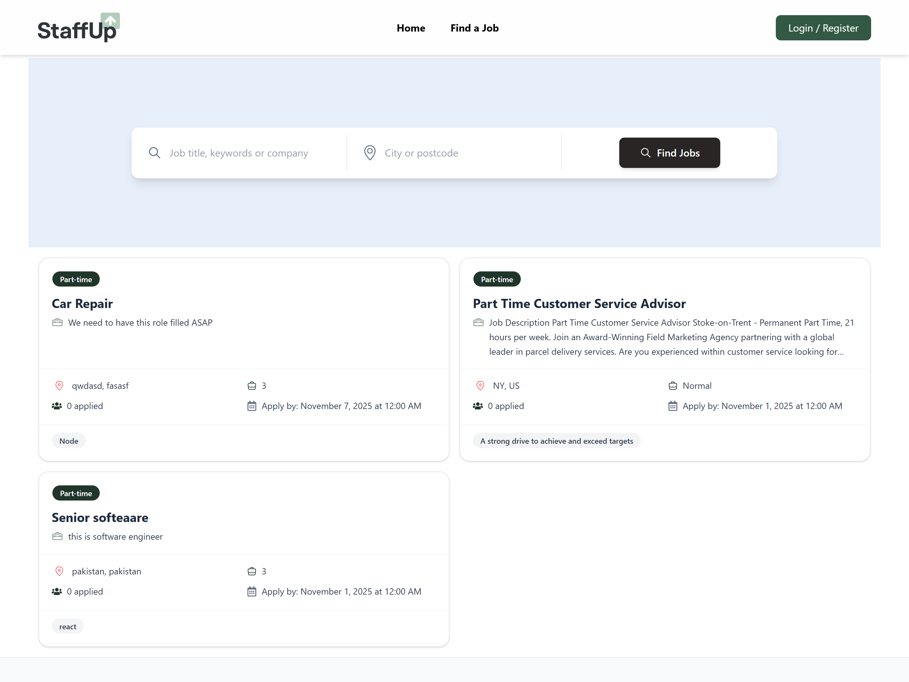Select the react skill tag
Image resolution: width=909 pixels, height=682 pixels.
pos(68,626)
